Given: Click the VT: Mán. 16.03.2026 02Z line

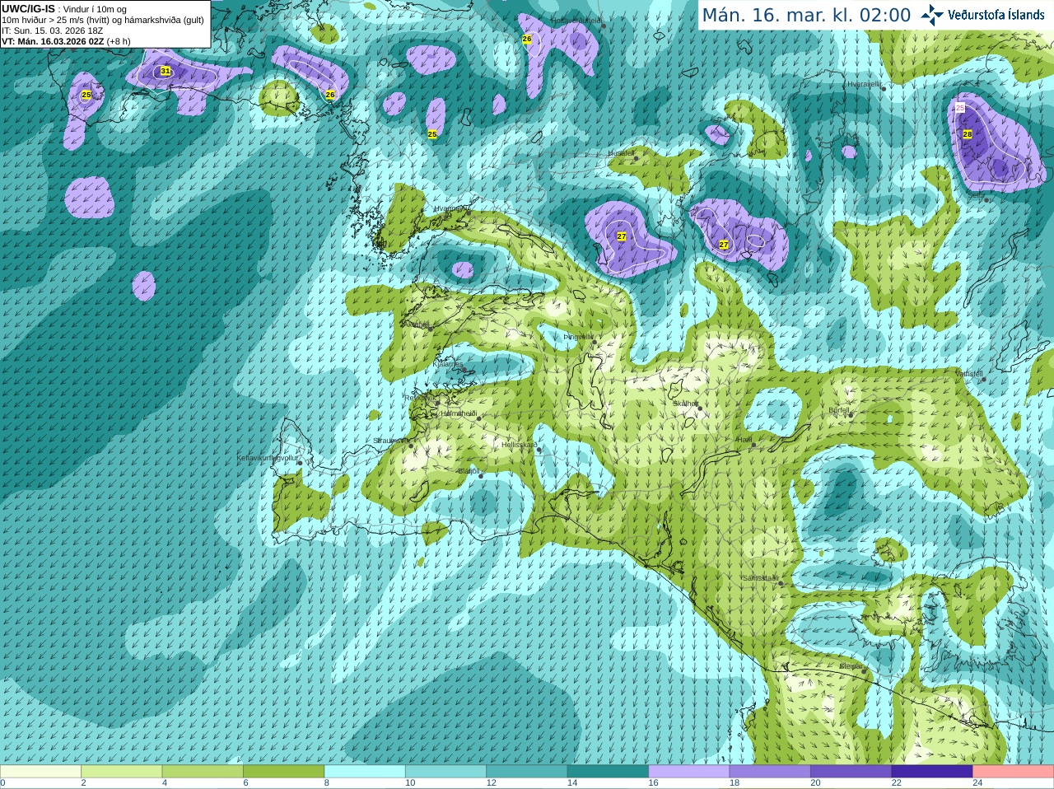Looking at the screenshot, I should pyautogui.click(x=66, y=41).
